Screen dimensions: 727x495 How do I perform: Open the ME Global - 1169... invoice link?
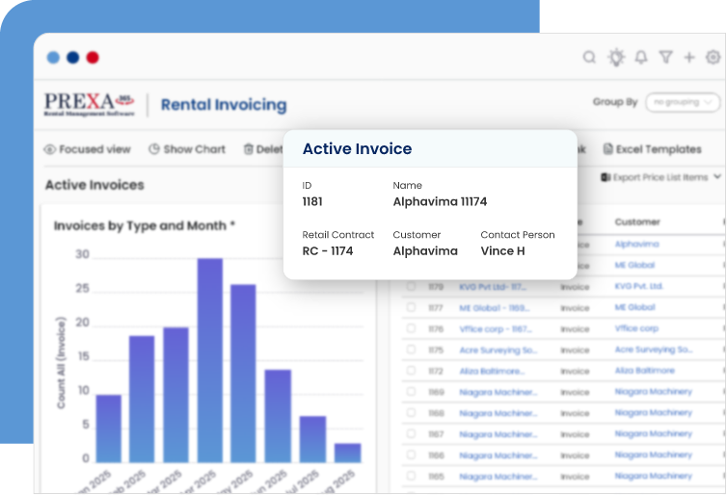click(495, 308)
